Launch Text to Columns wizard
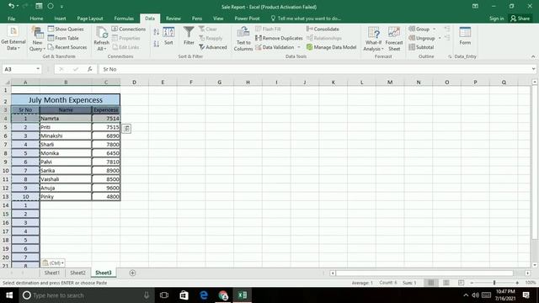This screenshot has height=303, width=539. (243, 40)
